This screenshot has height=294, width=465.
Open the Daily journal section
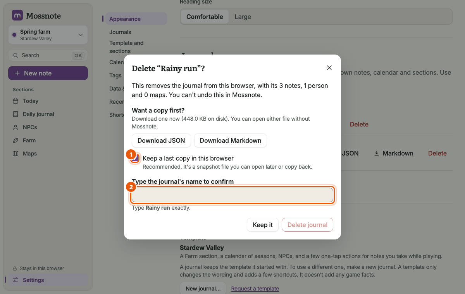48,114
